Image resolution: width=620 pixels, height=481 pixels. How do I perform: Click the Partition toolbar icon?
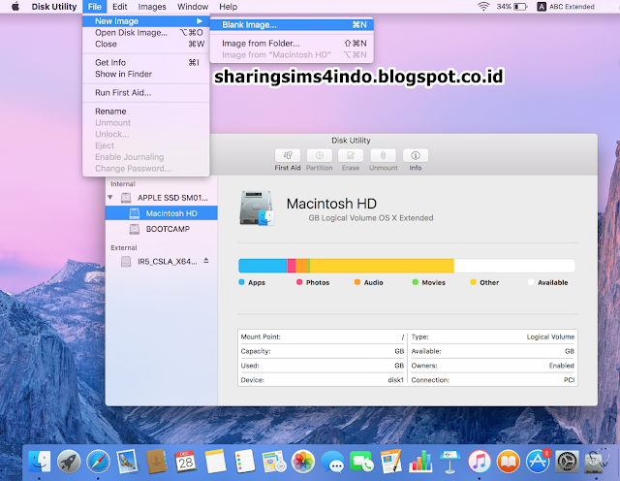coord(319,155)
